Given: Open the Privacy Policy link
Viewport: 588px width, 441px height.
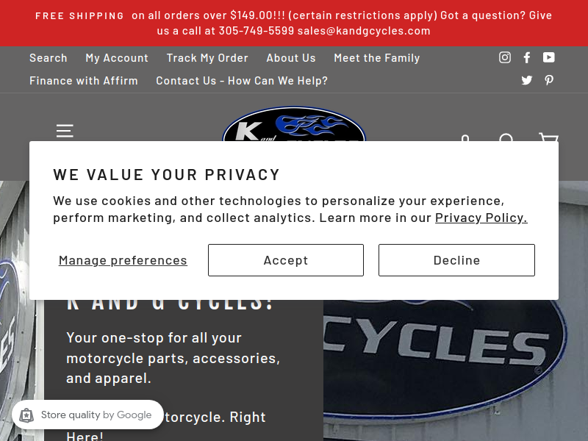Looking at the screenshot, I should click(481, 218).
